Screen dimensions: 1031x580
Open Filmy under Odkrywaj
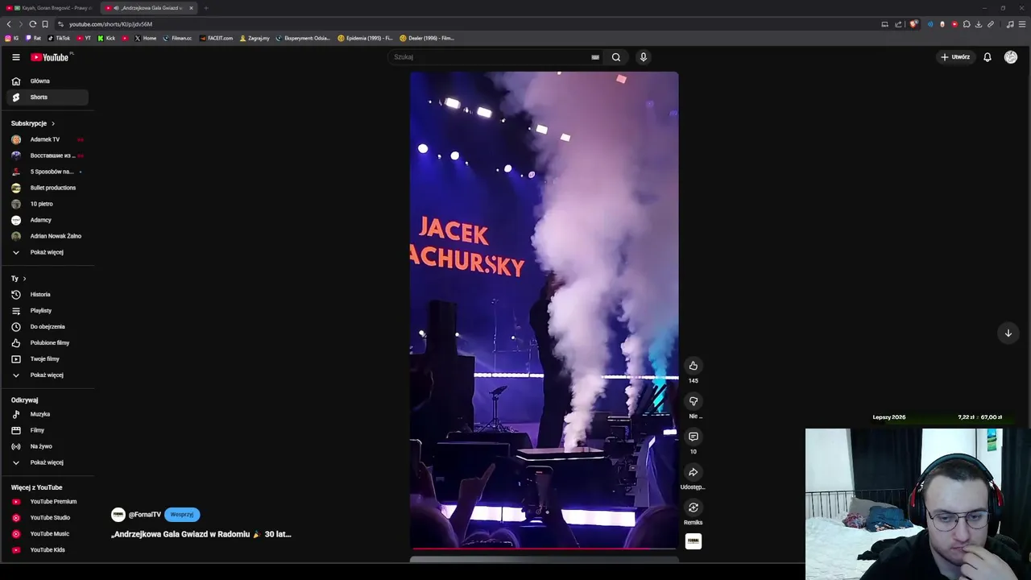click(x=48, y=430)
